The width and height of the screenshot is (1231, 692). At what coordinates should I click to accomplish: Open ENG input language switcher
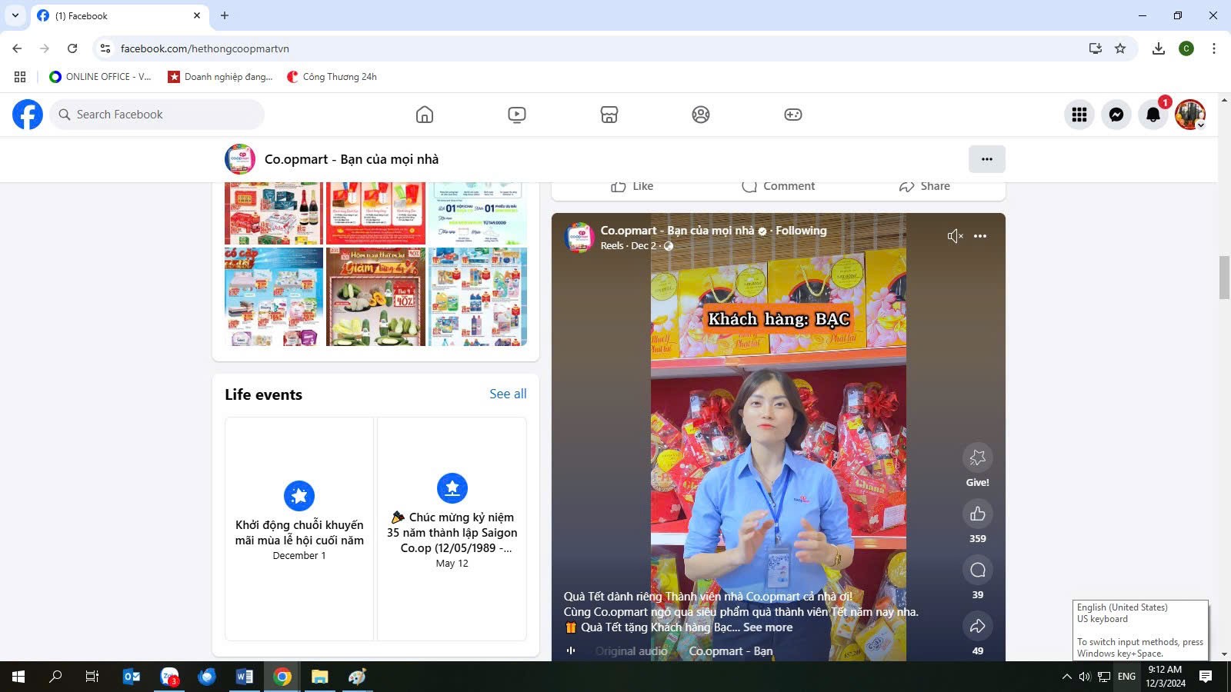pos(1126,677)
